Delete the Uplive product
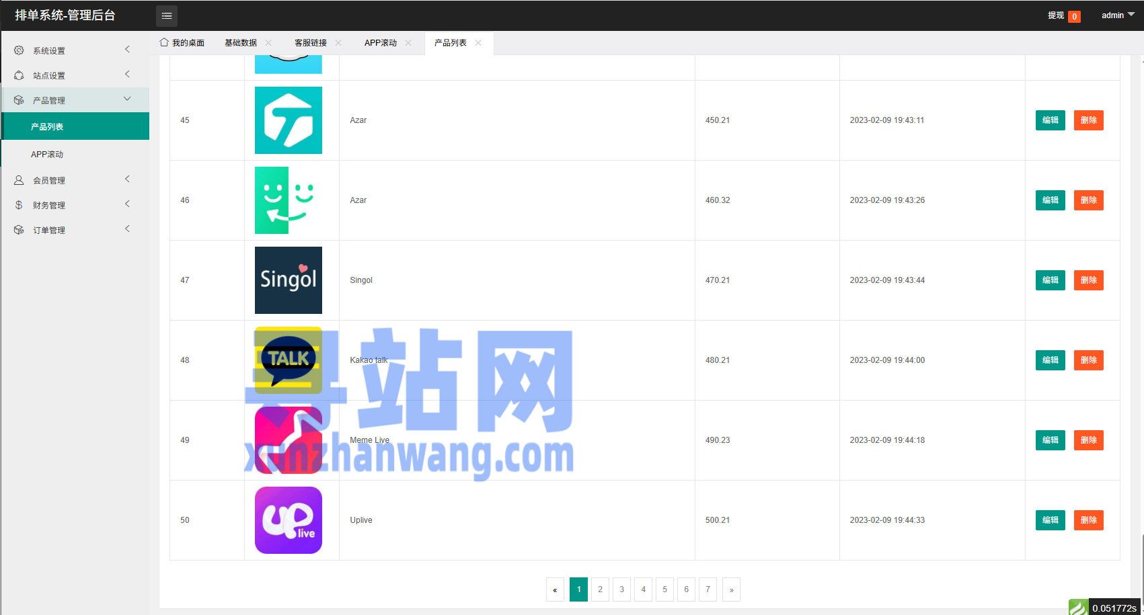The height and width of the screenshot is (615, 1144). pos(1089,520)
